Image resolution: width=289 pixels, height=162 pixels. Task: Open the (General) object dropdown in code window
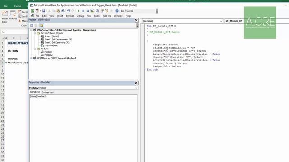point(221,21)
